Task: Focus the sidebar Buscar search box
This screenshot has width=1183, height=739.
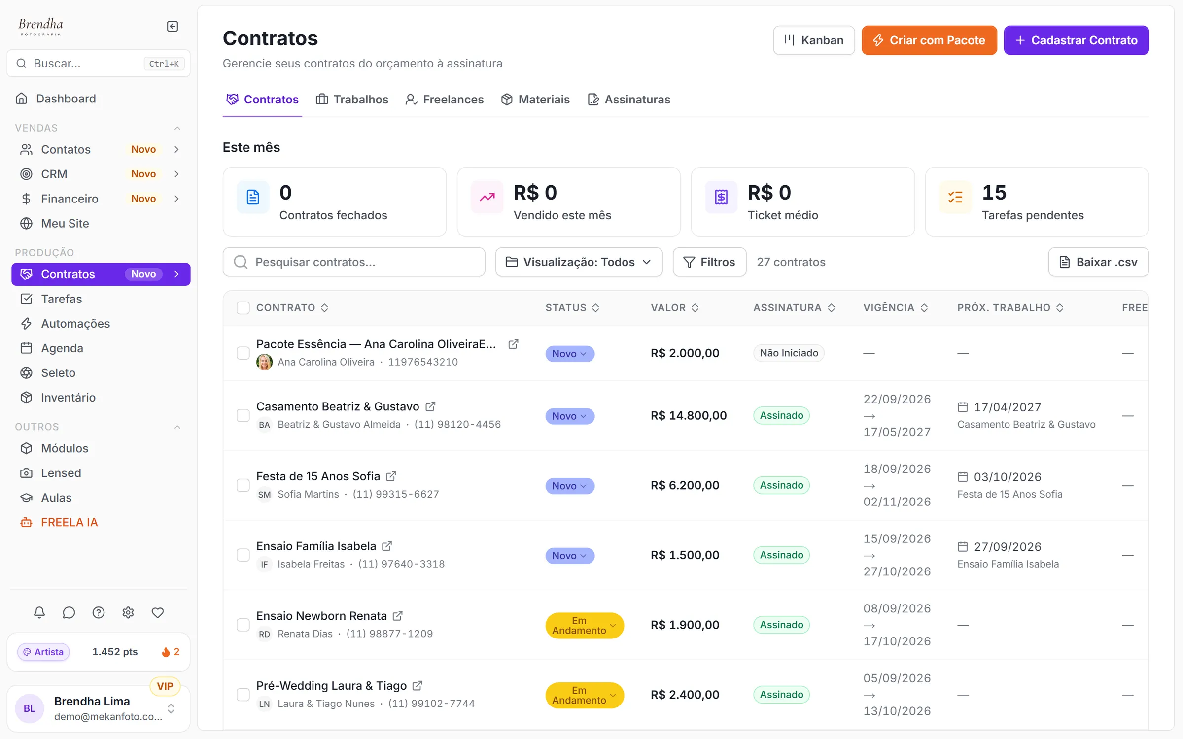Action: tap(99, 63)
